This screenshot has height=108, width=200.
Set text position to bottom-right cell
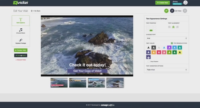pyautogui.click(x=154, y=30)
